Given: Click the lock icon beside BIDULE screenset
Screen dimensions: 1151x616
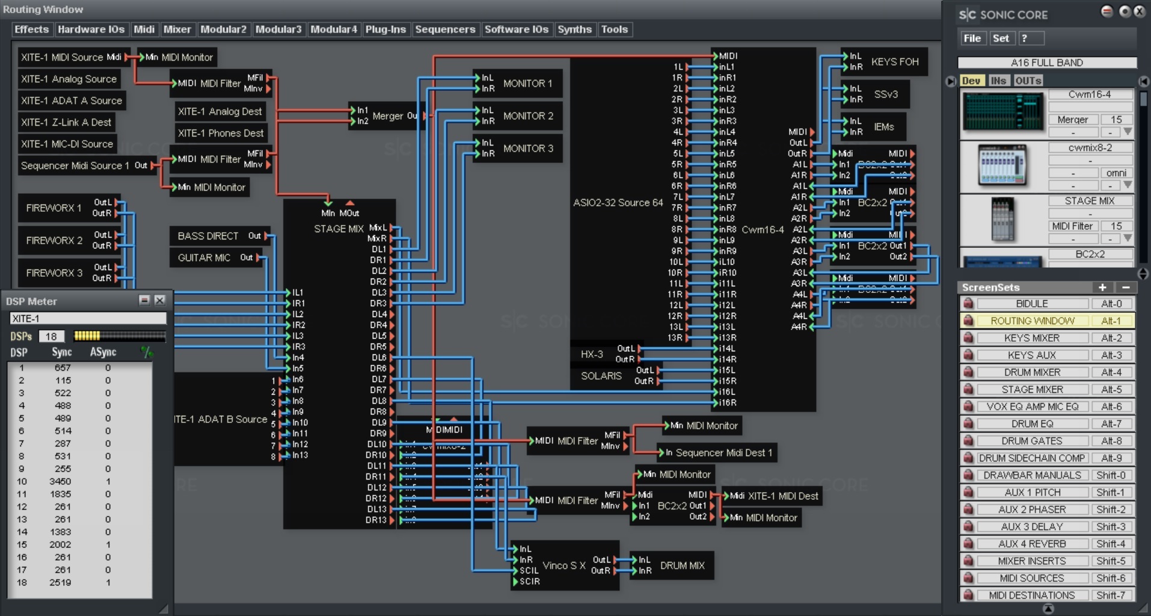Looking at the screenshot, I should pyautogui.click(x=968, y=304).
